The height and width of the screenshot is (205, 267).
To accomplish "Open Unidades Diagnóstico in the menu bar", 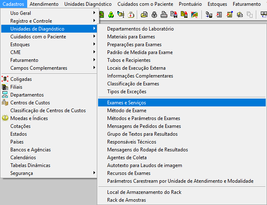I will tap(88, 4).
